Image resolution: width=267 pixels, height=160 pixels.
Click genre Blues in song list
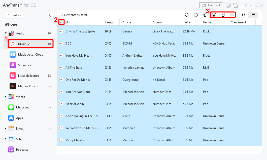(207, 56)
